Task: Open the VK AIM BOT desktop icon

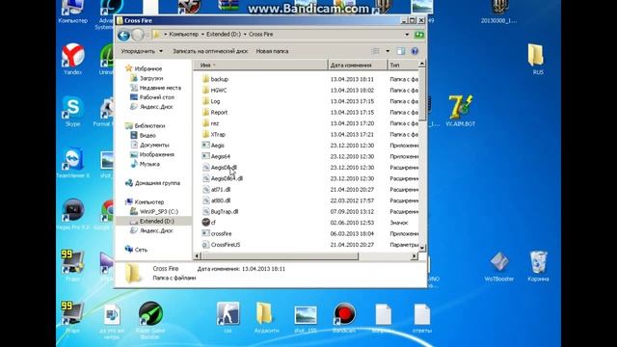Action: click(x=461, y=111)
